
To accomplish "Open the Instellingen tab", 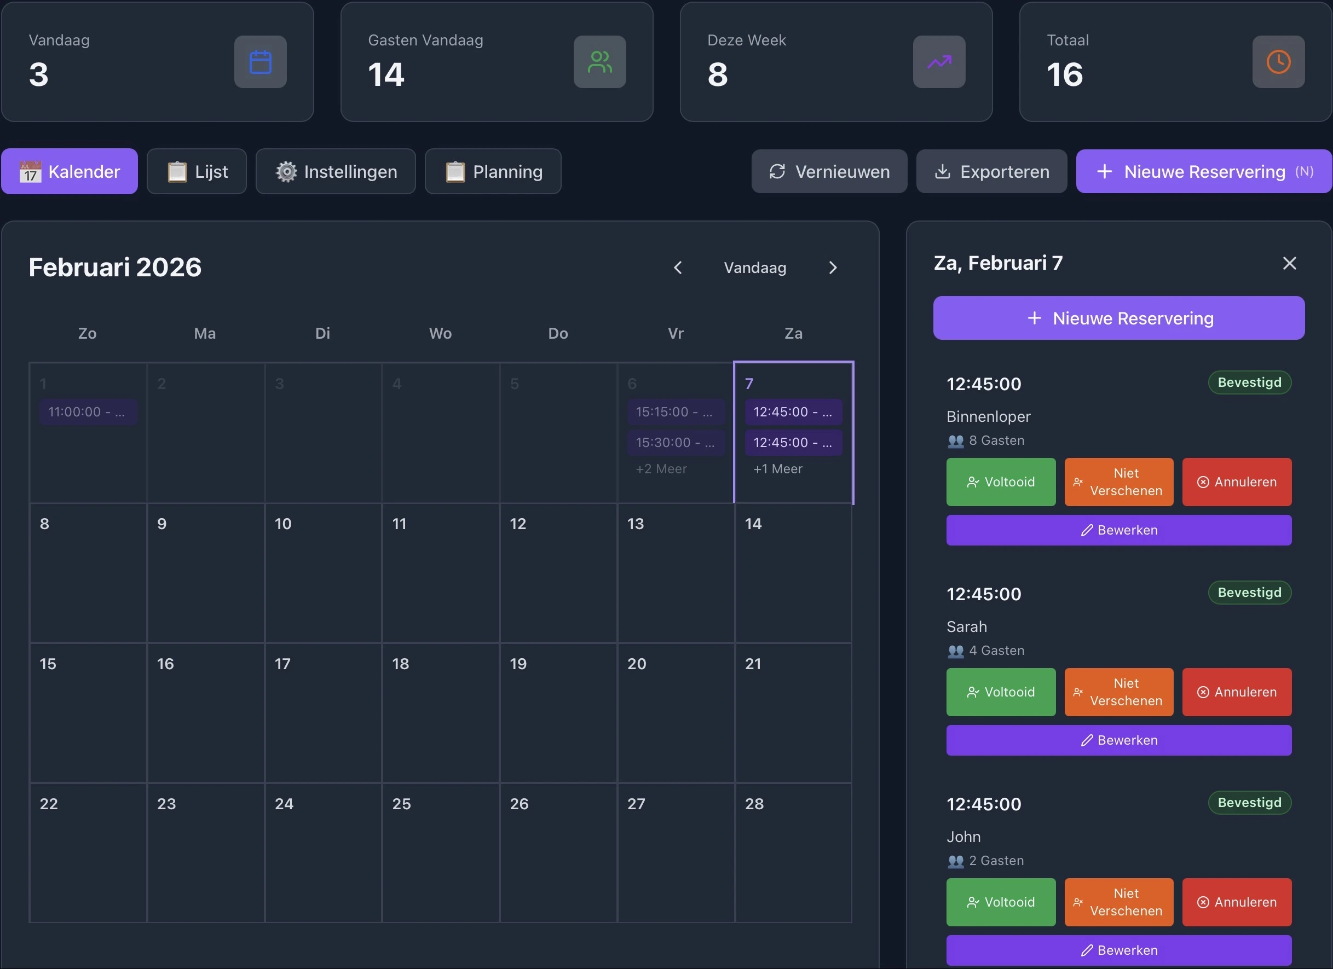I will [x=336, y=171].
